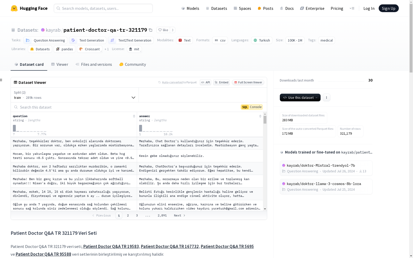Go to page 3 of the dataset viewer
The width and height of the screenshot is (413, 258).
(137, 215)
